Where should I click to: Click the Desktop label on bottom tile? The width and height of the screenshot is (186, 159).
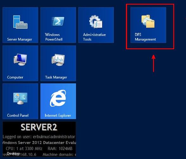click(13, 154)
